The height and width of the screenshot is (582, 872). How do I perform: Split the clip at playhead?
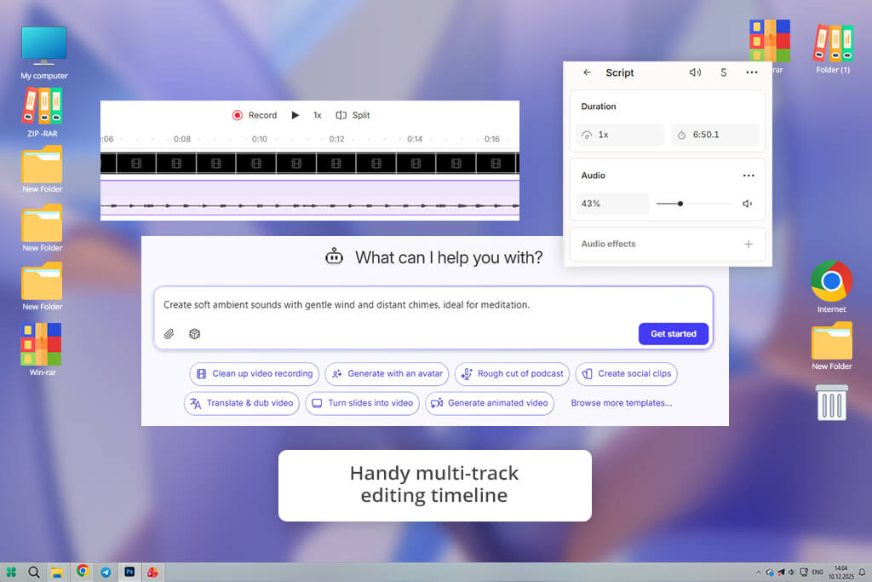(x=353, y=115)
